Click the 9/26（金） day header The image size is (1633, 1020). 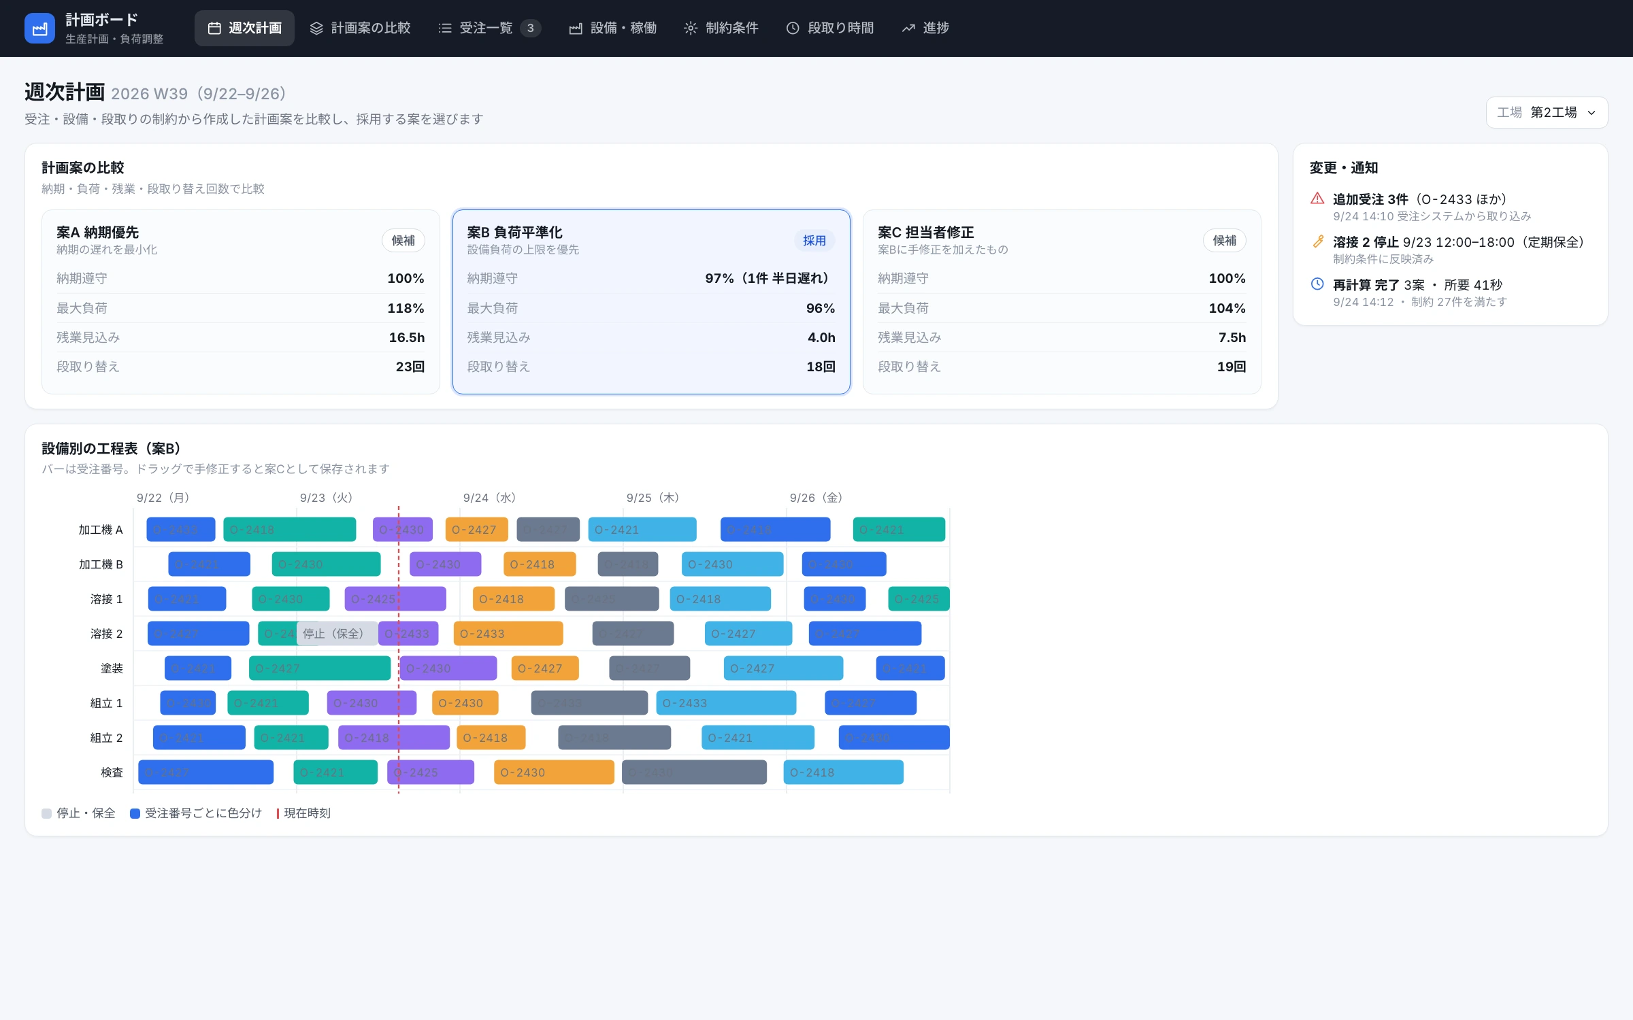(816, 498)
